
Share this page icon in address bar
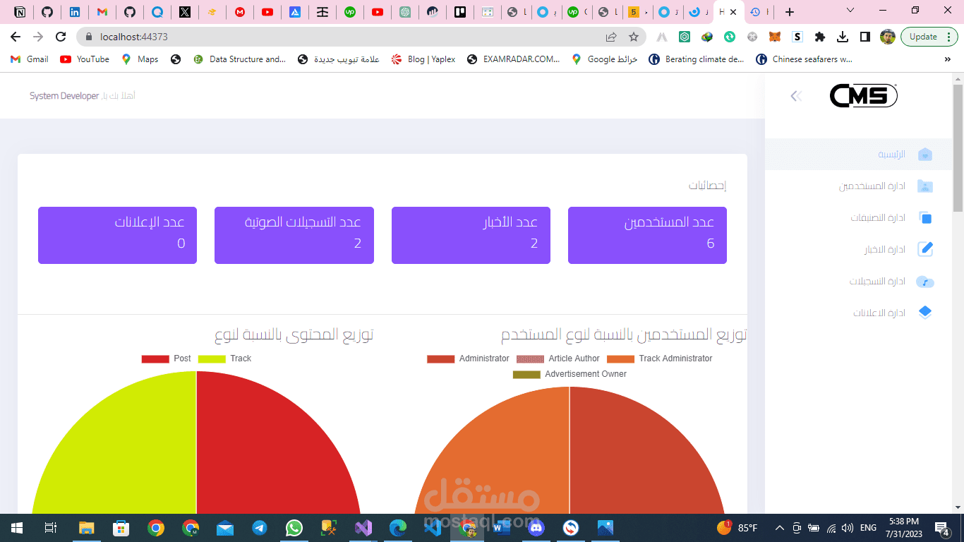(611, 37)
